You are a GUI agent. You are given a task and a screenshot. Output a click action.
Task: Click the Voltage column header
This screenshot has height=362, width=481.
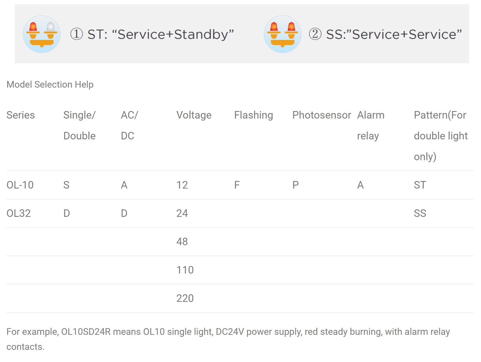click(194, 115)
